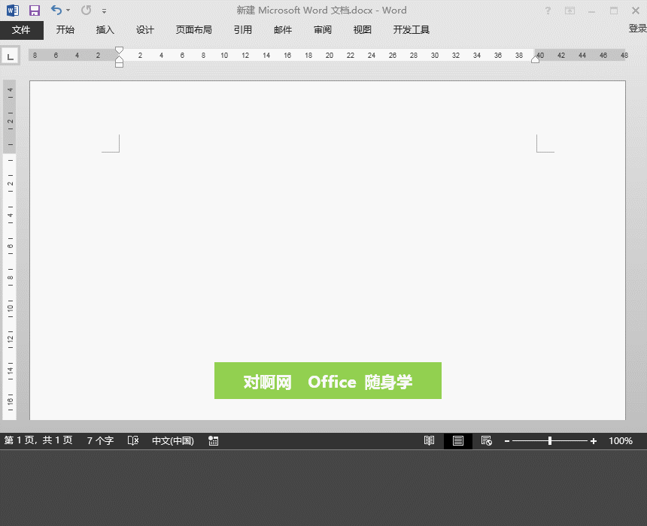Switch to the 设计 ribbon tab
Screen dimensions: 647x526
click(145, 29)
